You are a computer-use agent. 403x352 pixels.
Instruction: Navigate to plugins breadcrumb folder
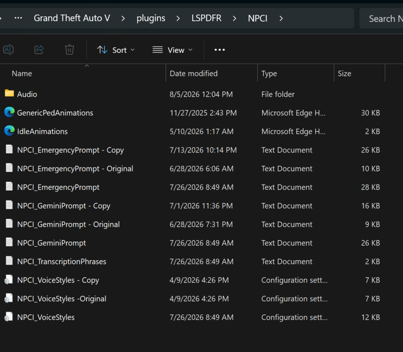(151, 18)
